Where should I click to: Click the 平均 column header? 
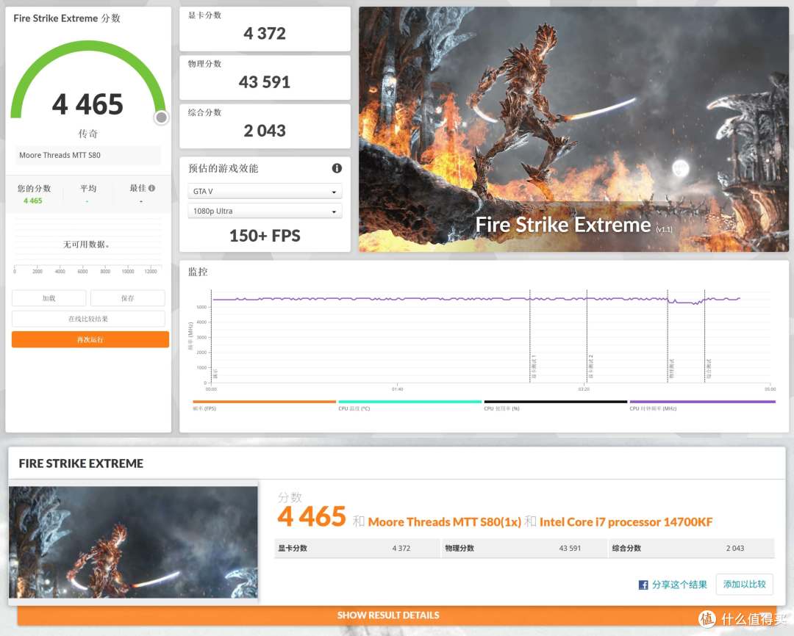(88, 188)
